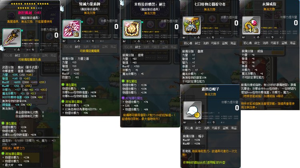Click the 露西亞帽子 white cap icon

[x=192, y=110]
